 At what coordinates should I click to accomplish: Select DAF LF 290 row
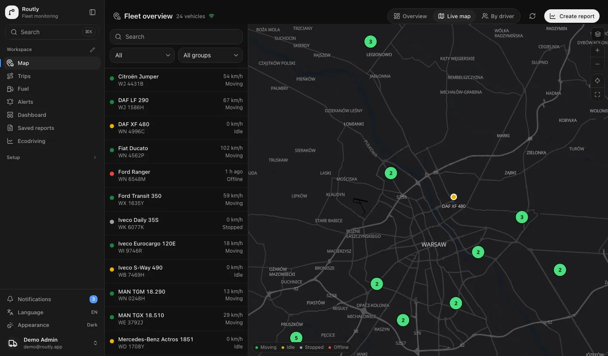coord(176,104)
